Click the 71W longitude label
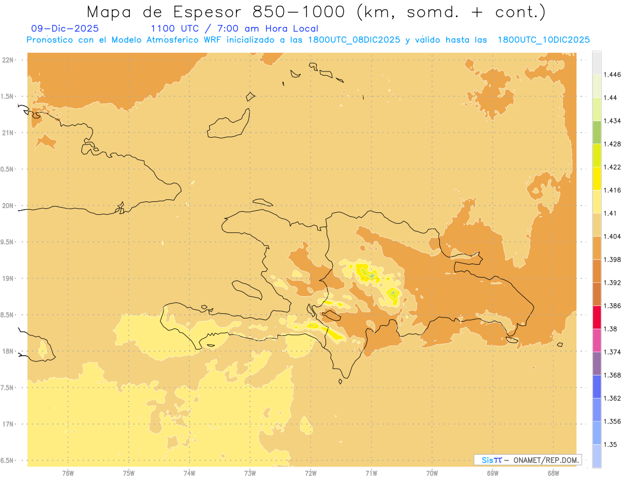This screenshot has width=621, height=480. pos(371,473)
